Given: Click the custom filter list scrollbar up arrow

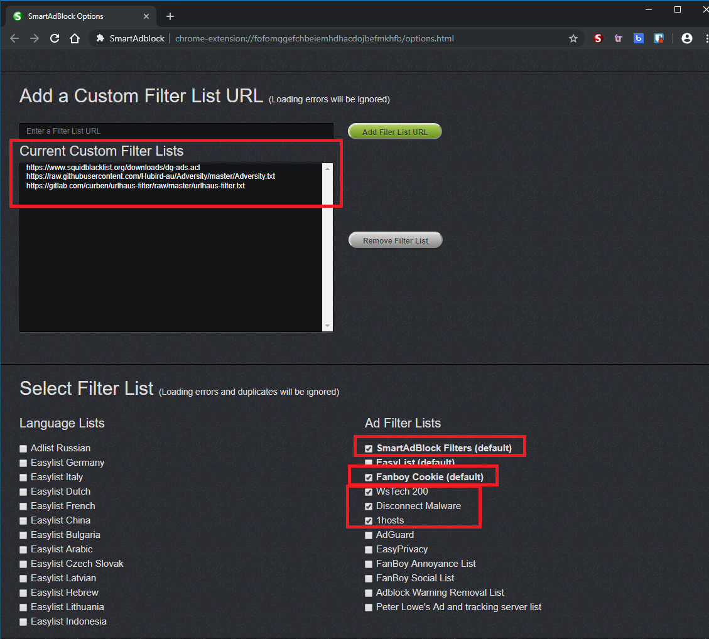Looking at the screenshot, I should [327, 169].
